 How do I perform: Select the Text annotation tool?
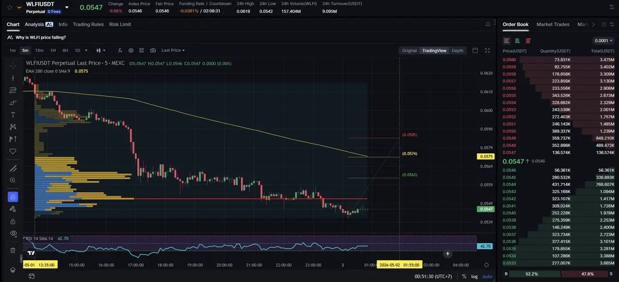13,115
